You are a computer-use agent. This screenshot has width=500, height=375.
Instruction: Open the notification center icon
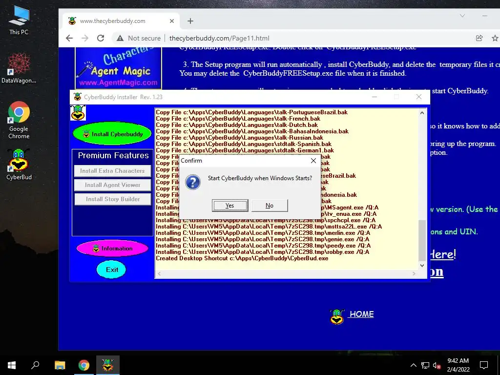484,365
